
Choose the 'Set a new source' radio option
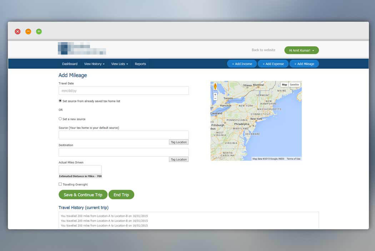pyautogui.click(x=60, y=119)
